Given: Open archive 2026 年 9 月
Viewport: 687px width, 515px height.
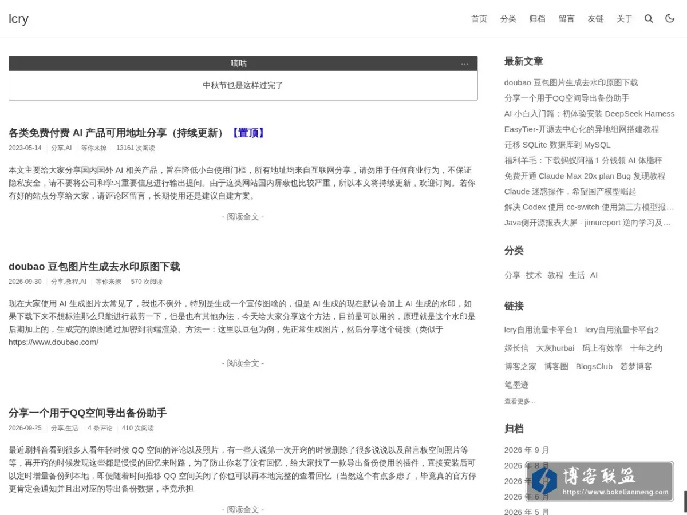Looking at the screenshot, I should 527,450.
